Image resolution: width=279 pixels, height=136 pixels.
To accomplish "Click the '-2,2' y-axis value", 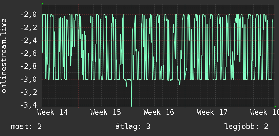I will click(28, 27).
